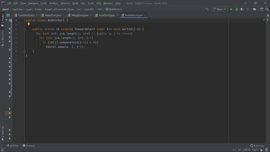The height and width of the screenshot is (152, 270).
Task: Open the Refactor menu
Action: click(x=65, y=3)
